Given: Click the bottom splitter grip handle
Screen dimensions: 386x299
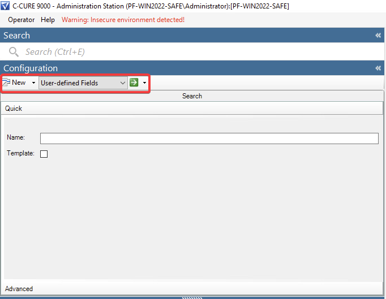Looking at the screenshot, I should pos(192,297).
